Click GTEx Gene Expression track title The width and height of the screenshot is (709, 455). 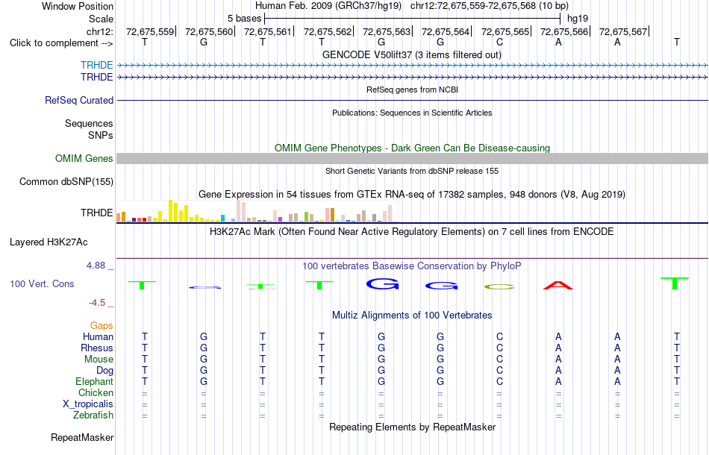pos(412,195)
